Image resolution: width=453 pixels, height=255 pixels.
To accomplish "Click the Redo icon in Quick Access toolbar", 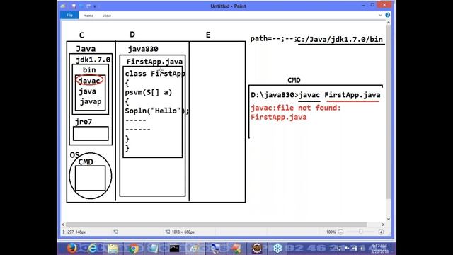I will click(x=88, y=6).
